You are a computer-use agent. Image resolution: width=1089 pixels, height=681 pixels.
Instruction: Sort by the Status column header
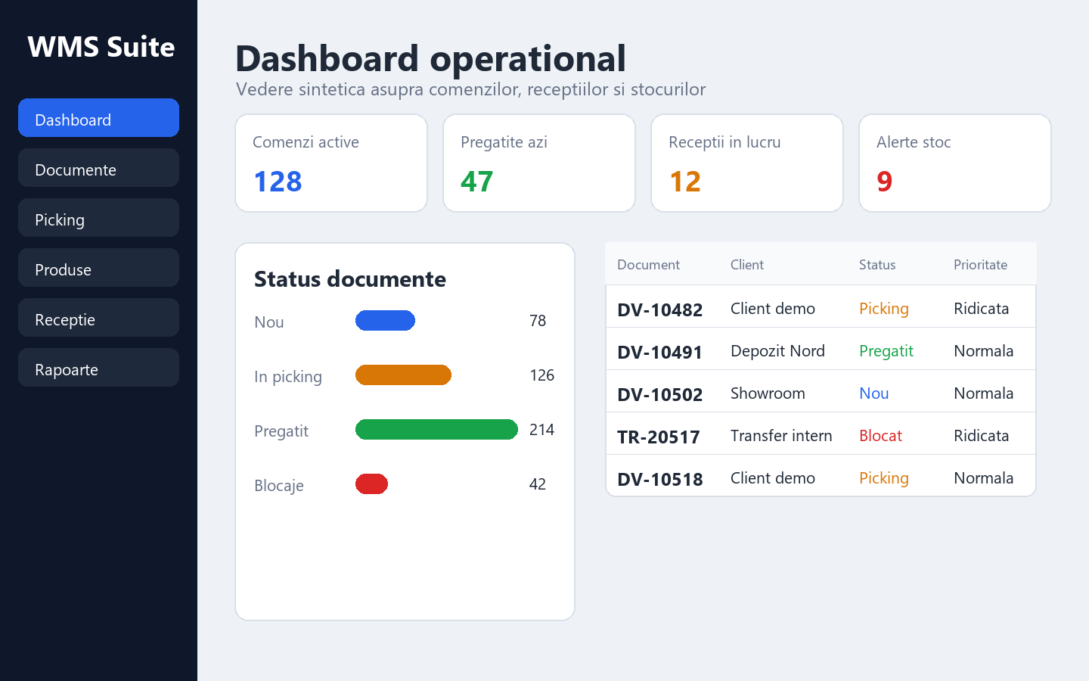877,265
